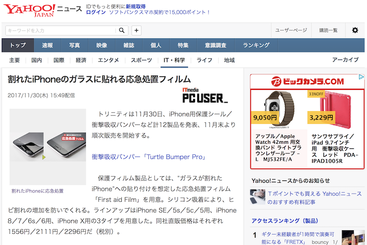Open the settings gear icon
The image size is (367, 245).
[355, 30]
